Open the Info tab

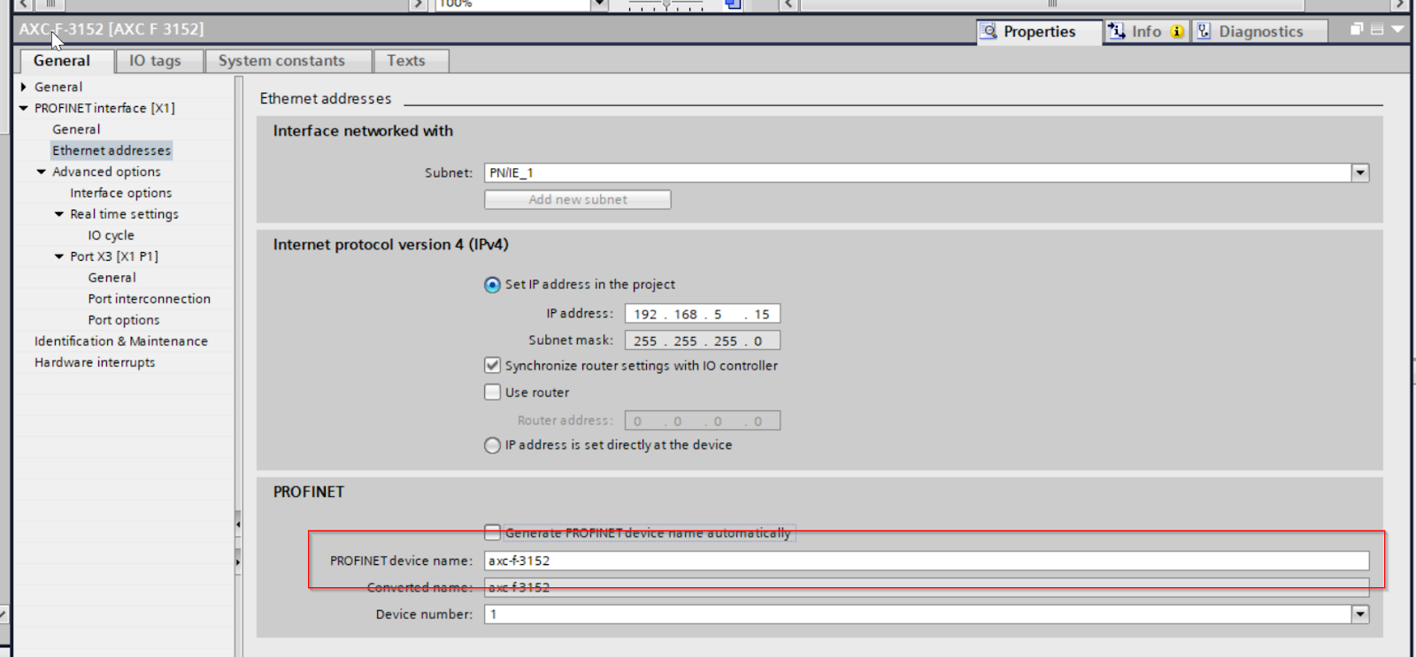point(1147,32)
